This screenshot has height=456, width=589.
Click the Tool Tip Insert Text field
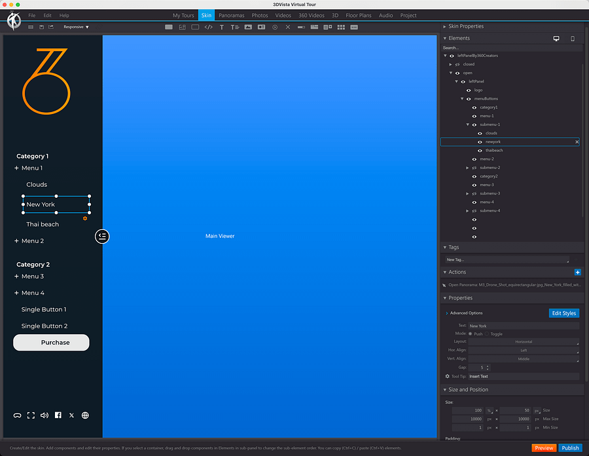(524, 377)
